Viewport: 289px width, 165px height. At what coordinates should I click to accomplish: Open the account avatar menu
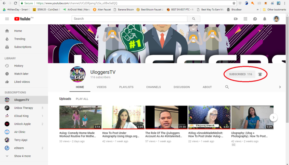(x=276, y=19)
